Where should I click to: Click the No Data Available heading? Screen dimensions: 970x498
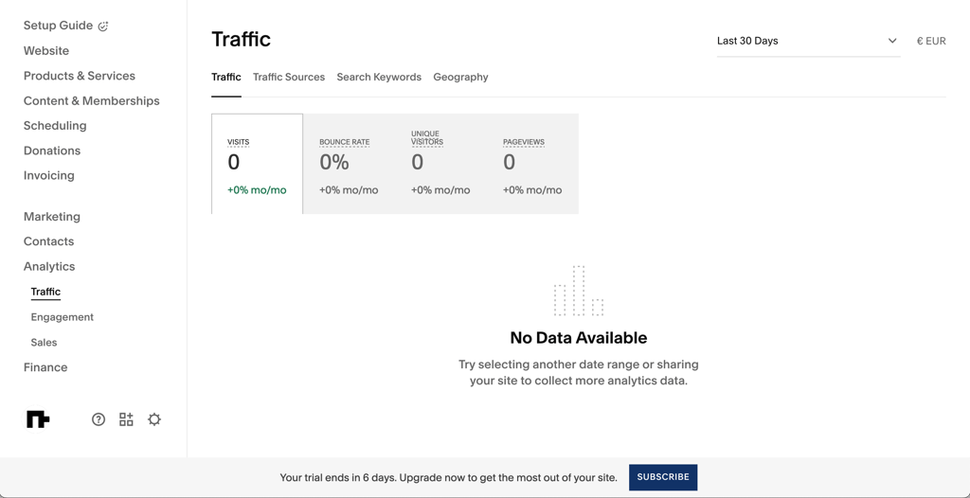coord(579,338)
